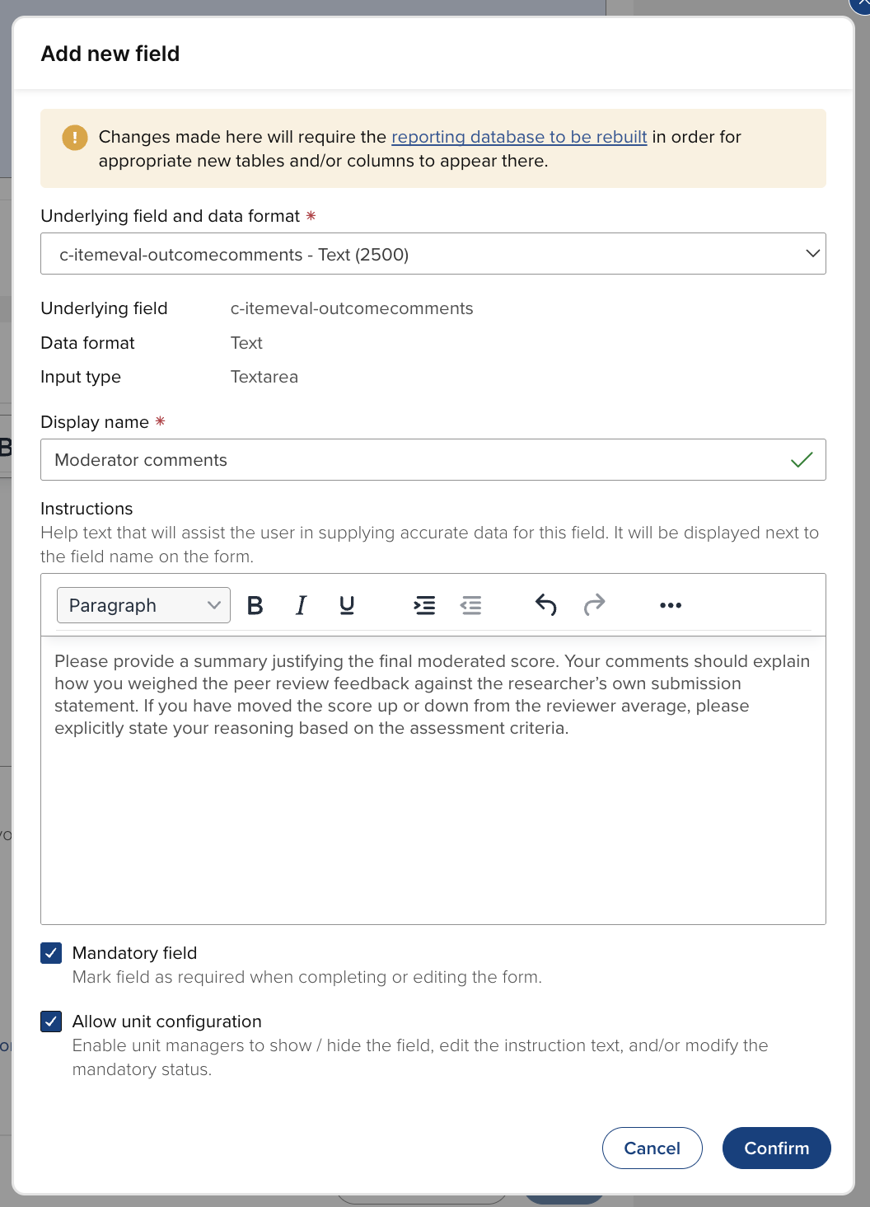Undo the last editor change
The image size is (870, 1207).
546,605
